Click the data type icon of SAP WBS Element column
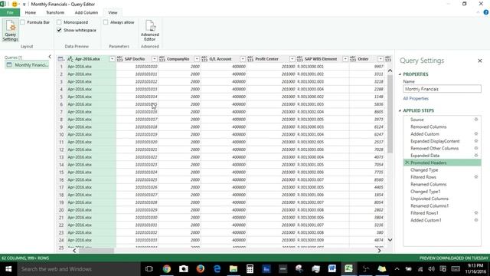Viewport: 490px width, 276px height. point(299,59)
